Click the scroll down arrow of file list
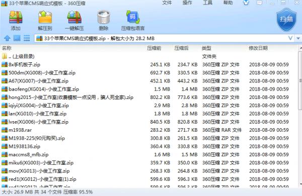 click(x=300, y=184)
